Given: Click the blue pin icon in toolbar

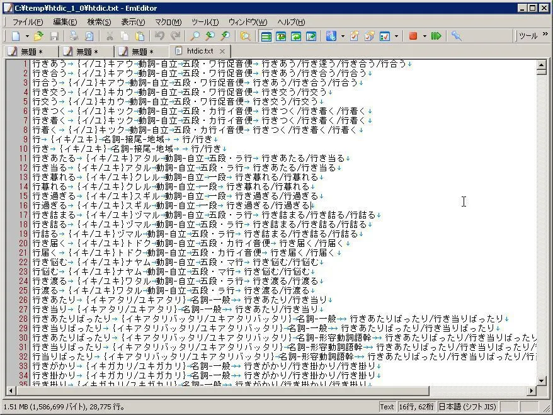Looking at the screenshot, I should click(x=456, y=37).
